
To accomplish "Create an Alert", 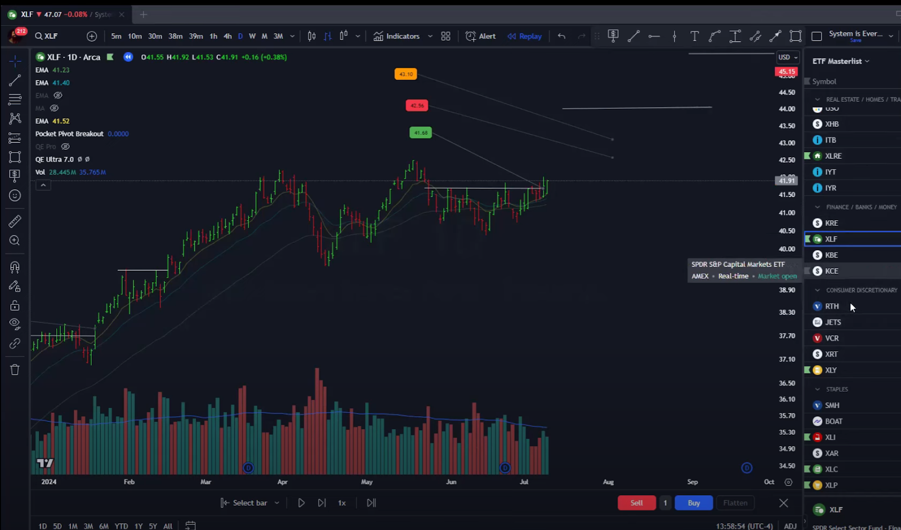I will pos(480,36).
